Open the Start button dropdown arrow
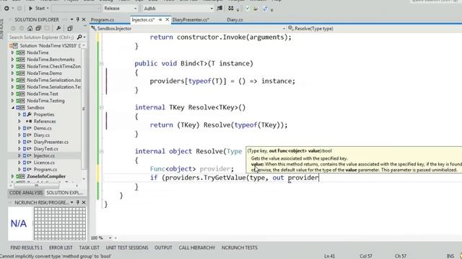This screenshot has height=259, width=462. (x=48, y=9)
